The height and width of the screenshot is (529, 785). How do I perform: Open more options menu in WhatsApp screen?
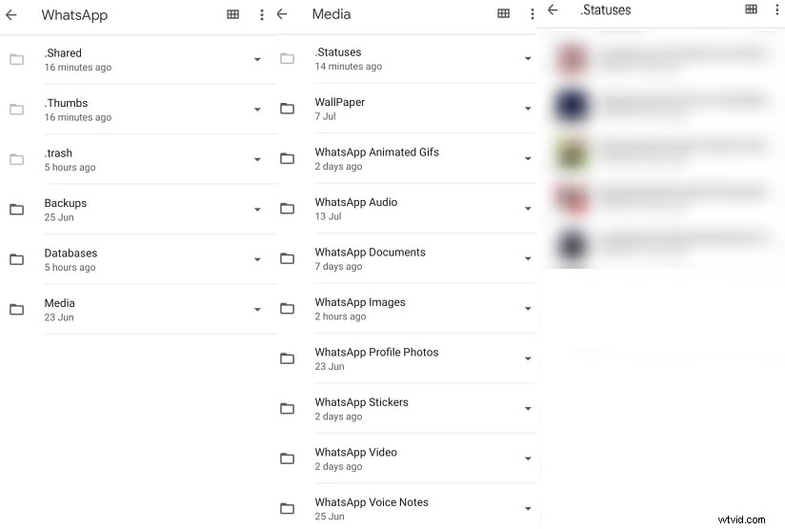tap(261, 14)
